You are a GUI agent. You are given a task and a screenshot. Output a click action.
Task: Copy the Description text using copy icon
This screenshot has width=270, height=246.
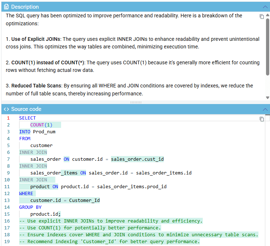[262, 17]
